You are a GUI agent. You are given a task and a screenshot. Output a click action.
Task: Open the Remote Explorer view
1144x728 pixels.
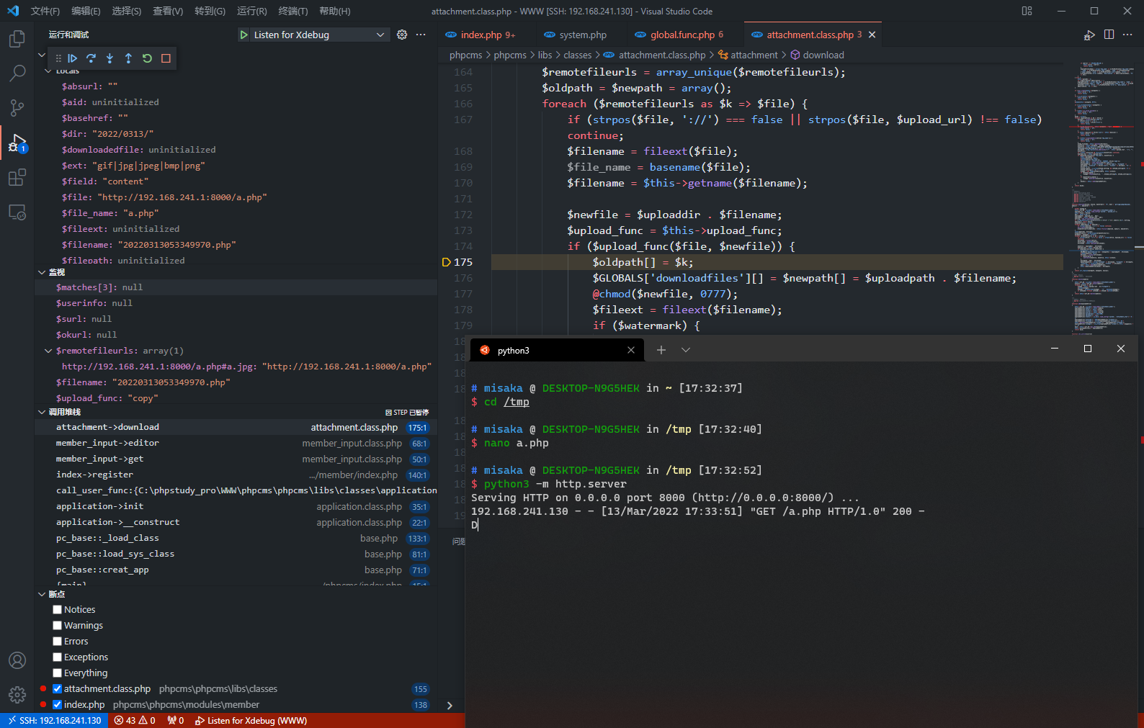(17, 212)
